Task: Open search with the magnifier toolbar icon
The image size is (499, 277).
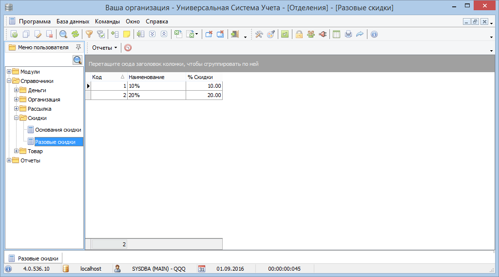Action: pyautogui.click(x=63, y=34)
